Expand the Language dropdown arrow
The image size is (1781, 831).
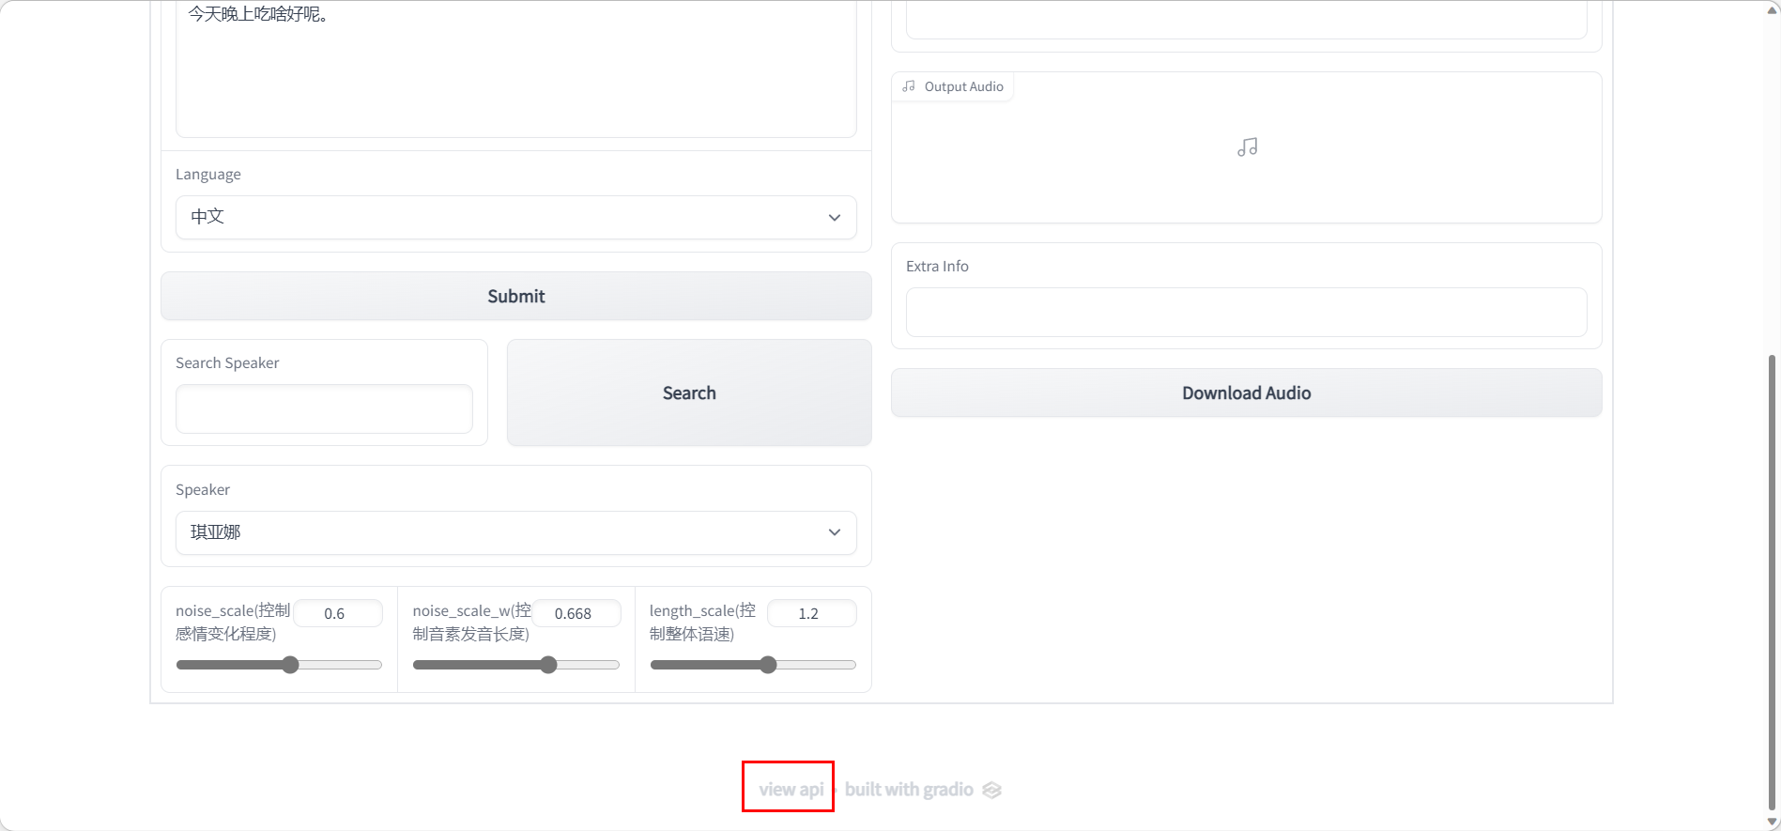[x=834, y=218]
